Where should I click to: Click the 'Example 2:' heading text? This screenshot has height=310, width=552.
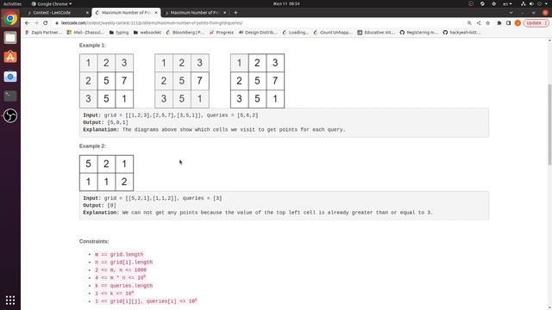point(92,146)
